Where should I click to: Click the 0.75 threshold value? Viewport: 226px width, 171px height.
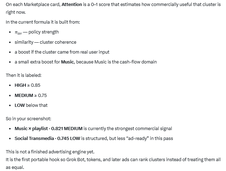[42, 96]
